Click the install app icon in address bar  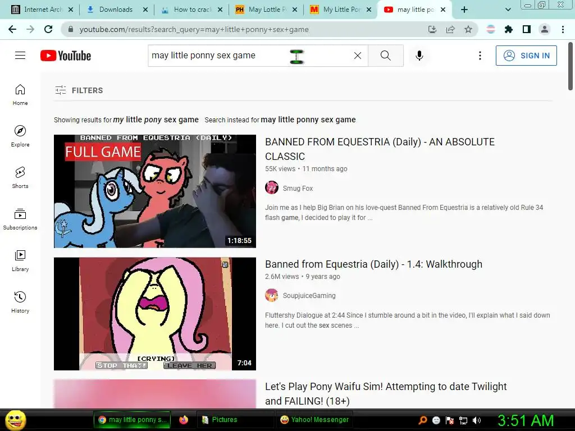432,29
